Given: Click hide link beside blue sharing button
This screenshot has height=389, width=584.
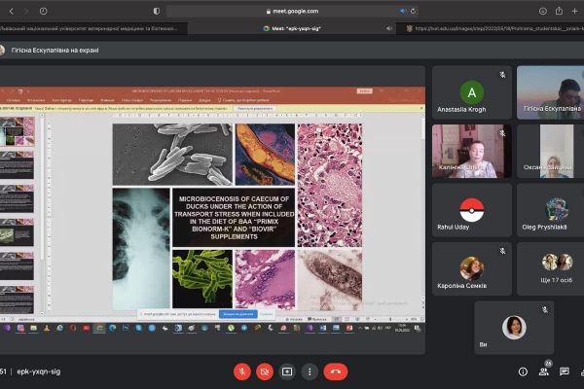Looking at the screenshot, I should coord(266,314).
